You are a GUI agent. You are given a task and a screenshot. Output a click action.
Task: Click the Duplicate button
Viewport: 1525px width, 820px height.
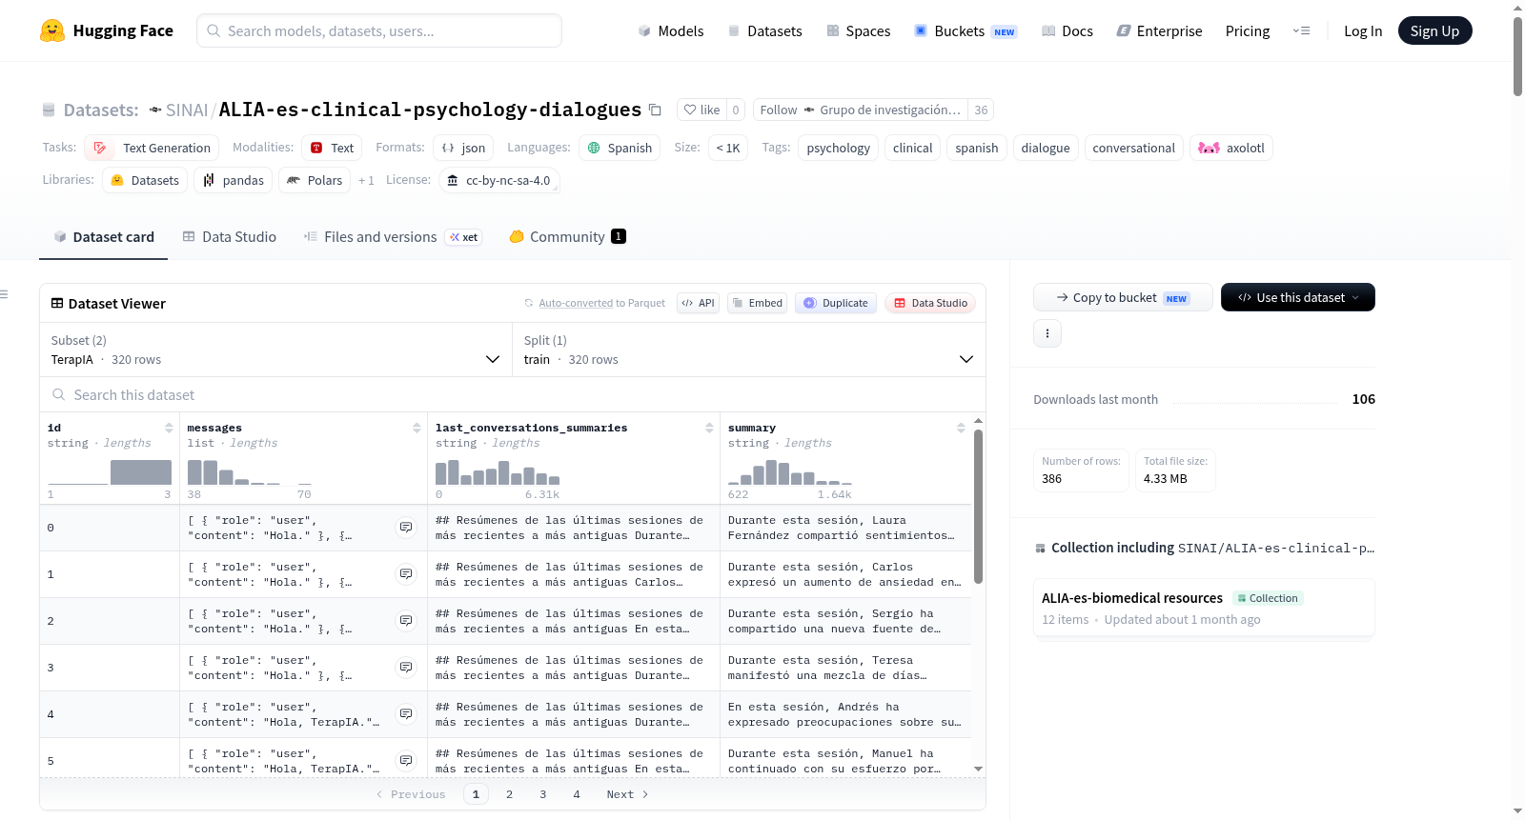(x=836, y=303)
